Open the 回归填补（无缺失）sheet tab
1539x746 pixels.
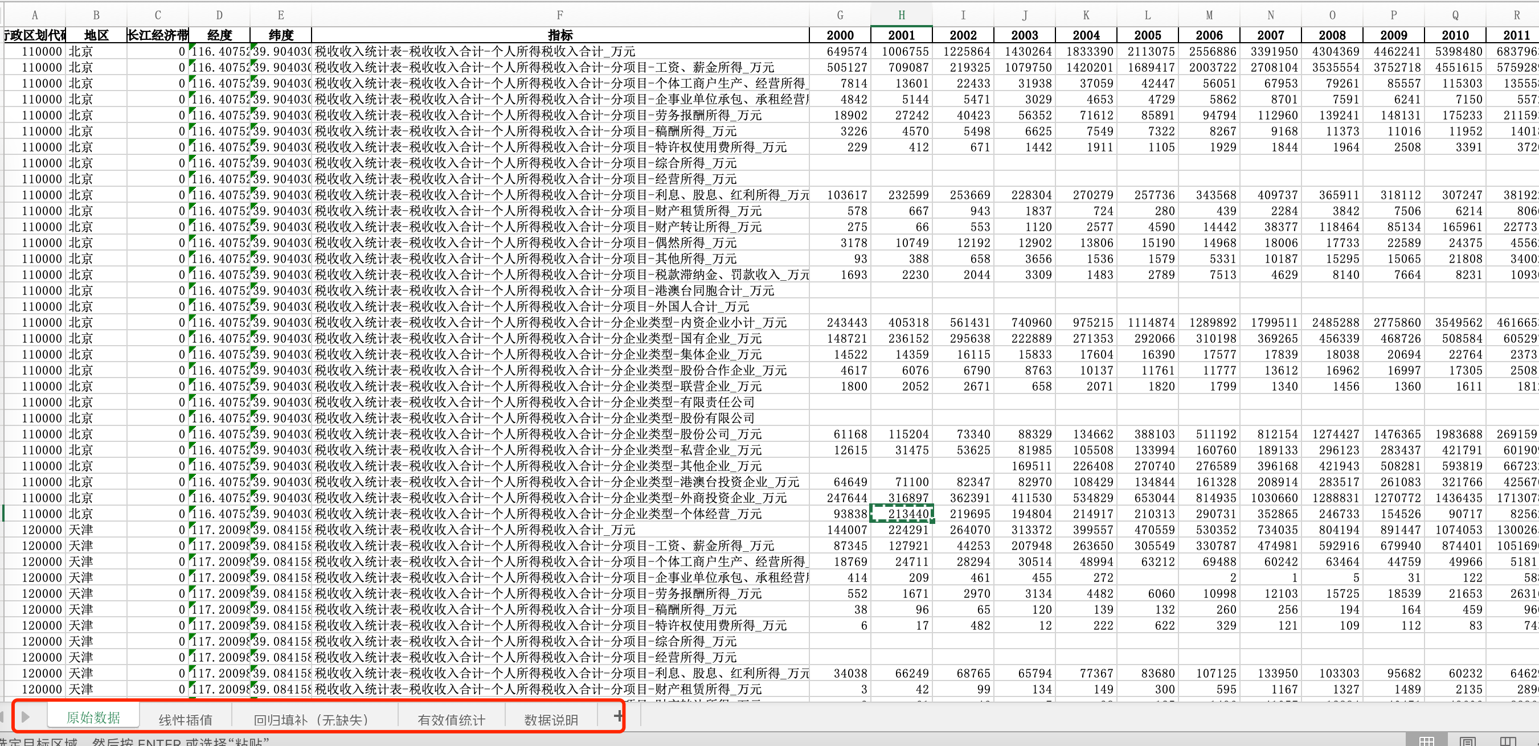pos(310,720)
